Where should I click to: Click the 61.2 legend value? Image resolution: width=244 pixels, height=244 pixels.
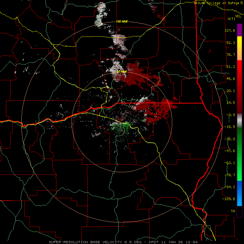click(x=231, y=67)
